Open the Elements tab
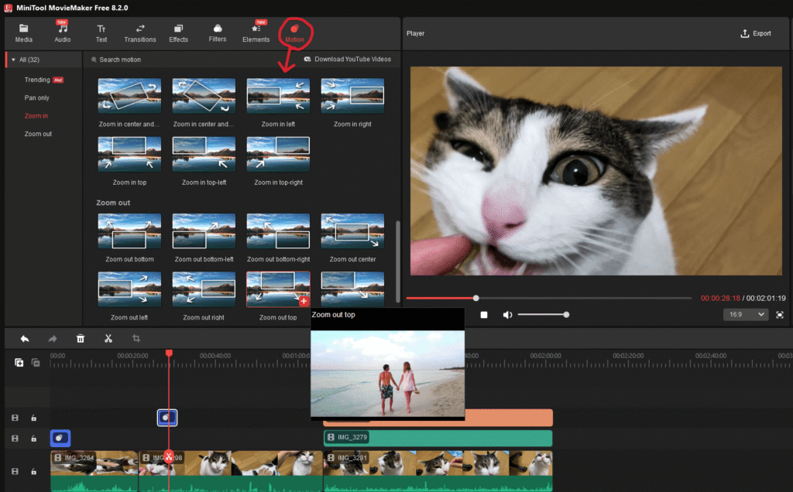Screen dimensions: 793x492 (x=256, y=32)
